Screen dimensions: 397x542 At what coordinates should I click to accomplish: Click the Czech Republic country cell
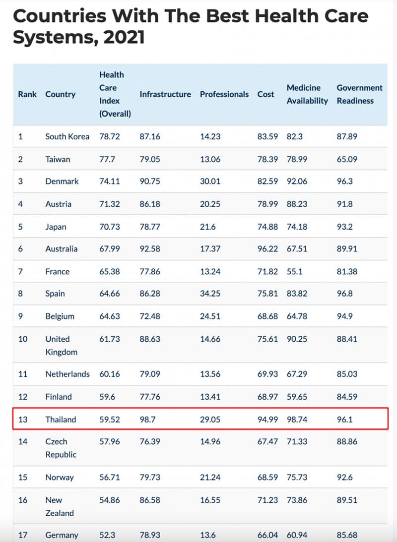[x=61, y=448]
